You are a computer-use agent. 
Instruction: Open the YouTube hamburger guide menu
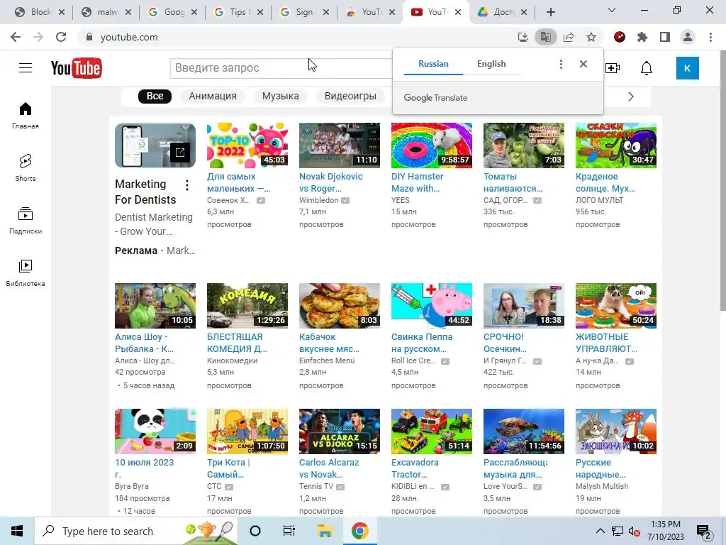point(26,67)
